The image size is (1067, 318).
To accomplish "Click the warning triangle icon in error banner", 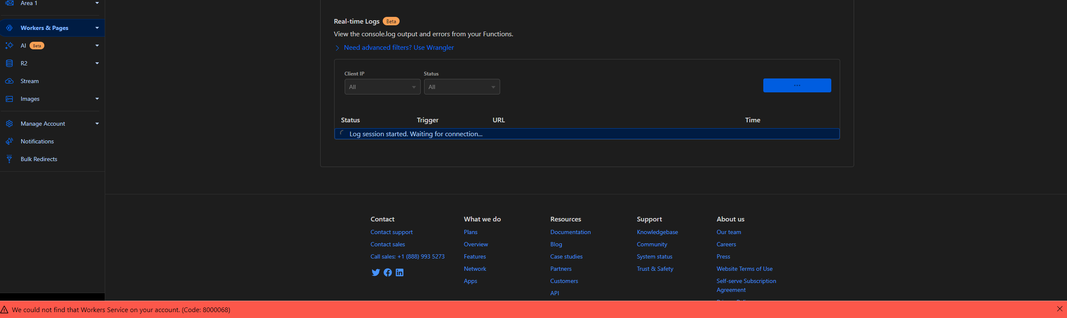I will (5, 310).
